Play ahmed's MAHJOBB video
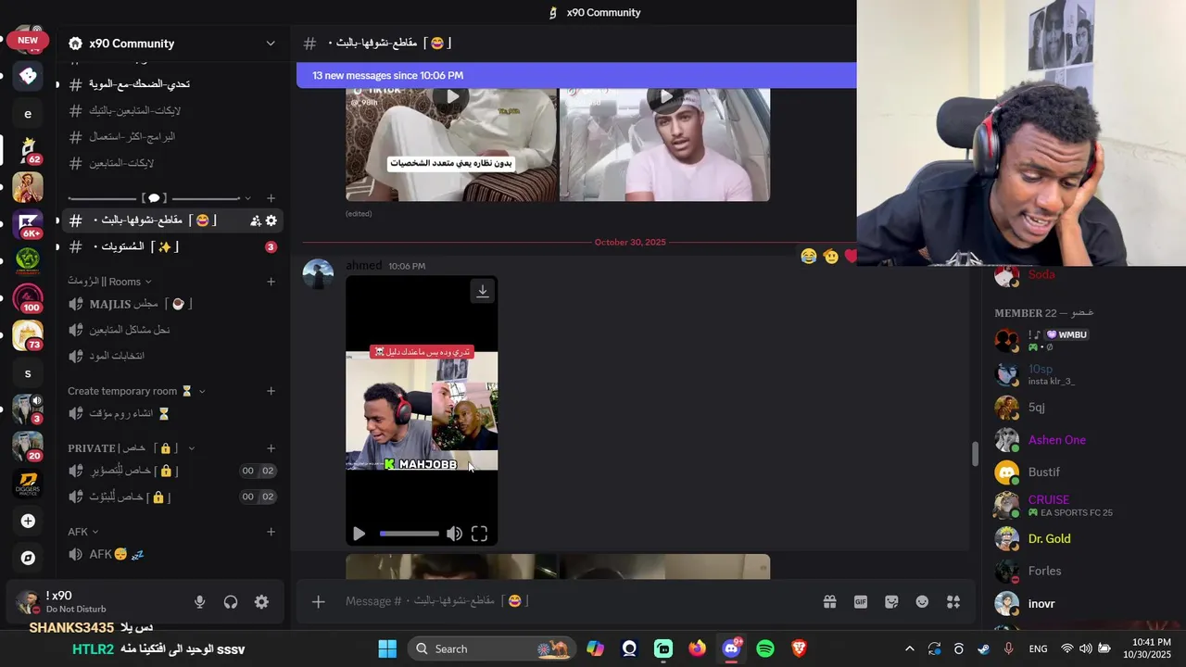1186x667 pixels. [359, 534]
